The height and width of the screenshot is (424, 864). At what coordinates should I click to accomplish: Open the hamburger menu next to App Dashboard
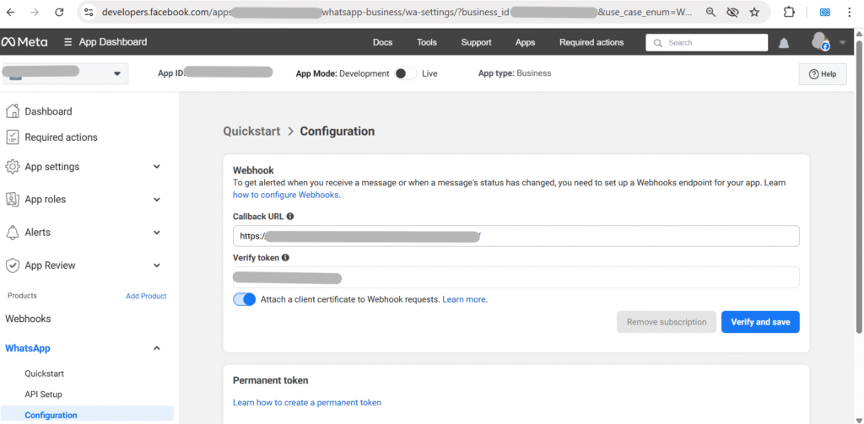[67, 42]
